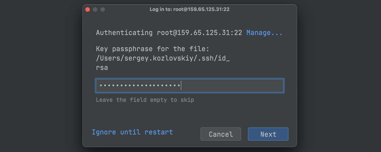Click the Authenticating root@159.65.125.31:22 text
Screen dimensions: 381x152
[169, 33]
